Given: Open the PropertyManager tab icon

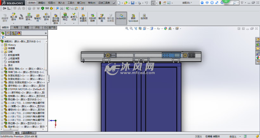Looking at the screenshot, I should 8,33.
